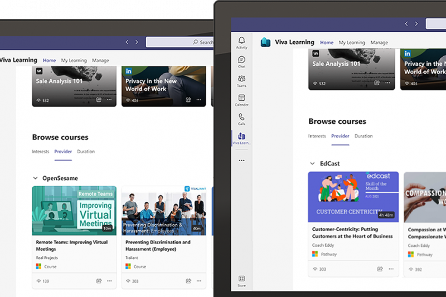Viewport: 446px width, 297px height.
Task: Open Sale Analysis 101 card in left window
Action: pyautogui.click(x=74, y=86)
